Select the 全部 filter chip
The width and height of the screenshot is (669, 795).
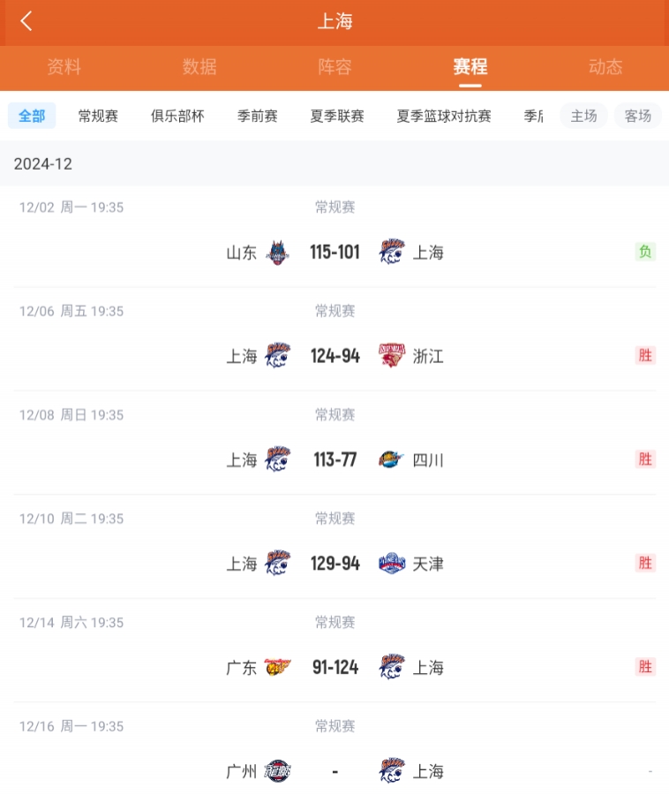click(32, 116)
